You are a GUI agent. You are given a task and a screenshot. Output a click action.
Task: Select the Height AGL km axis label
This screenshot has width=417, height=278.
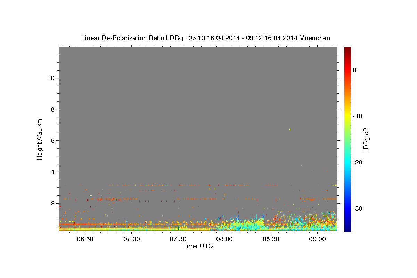pos(40,139)
